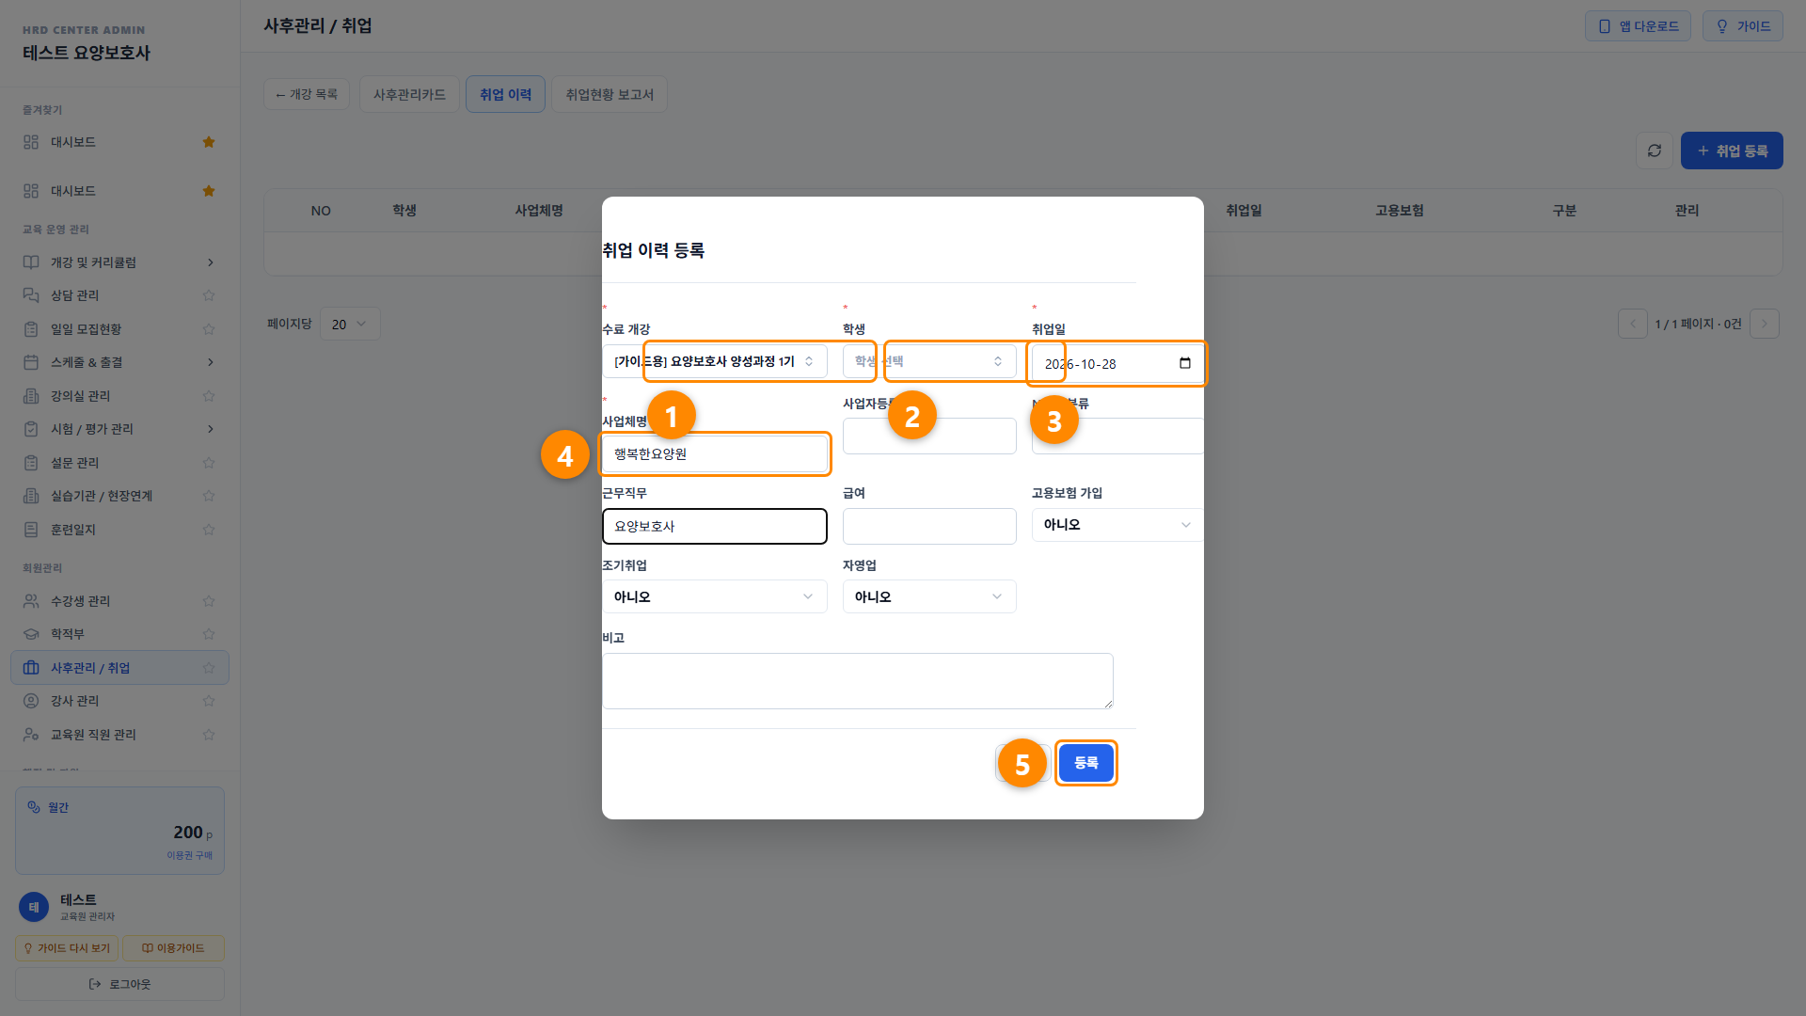Click the 수강생 관리 people icon
This screenshot has height=1016, width=1806.
(x=31, y=601)
